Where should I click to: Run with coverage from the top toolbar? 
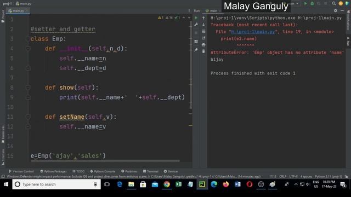click(319, 3)
